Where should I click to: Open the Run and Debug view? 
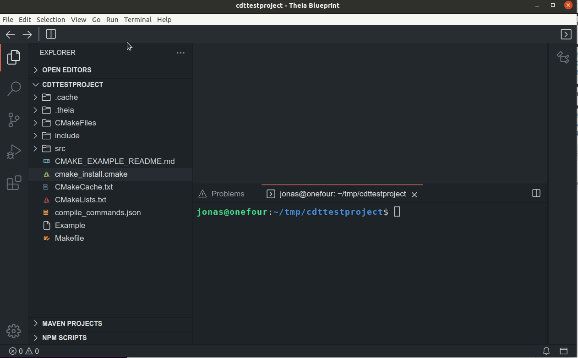pyautogui.click(x=13, y=151)
